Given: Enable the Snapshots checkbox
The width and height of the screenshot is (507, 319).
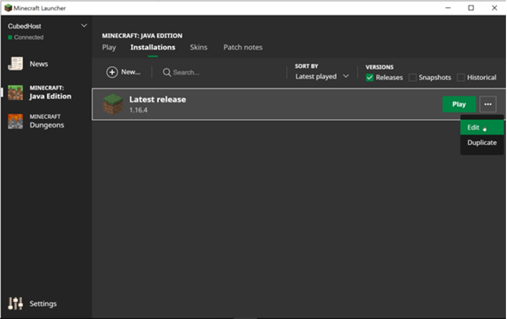Looking at the screenshot, I should coord(413,78).
